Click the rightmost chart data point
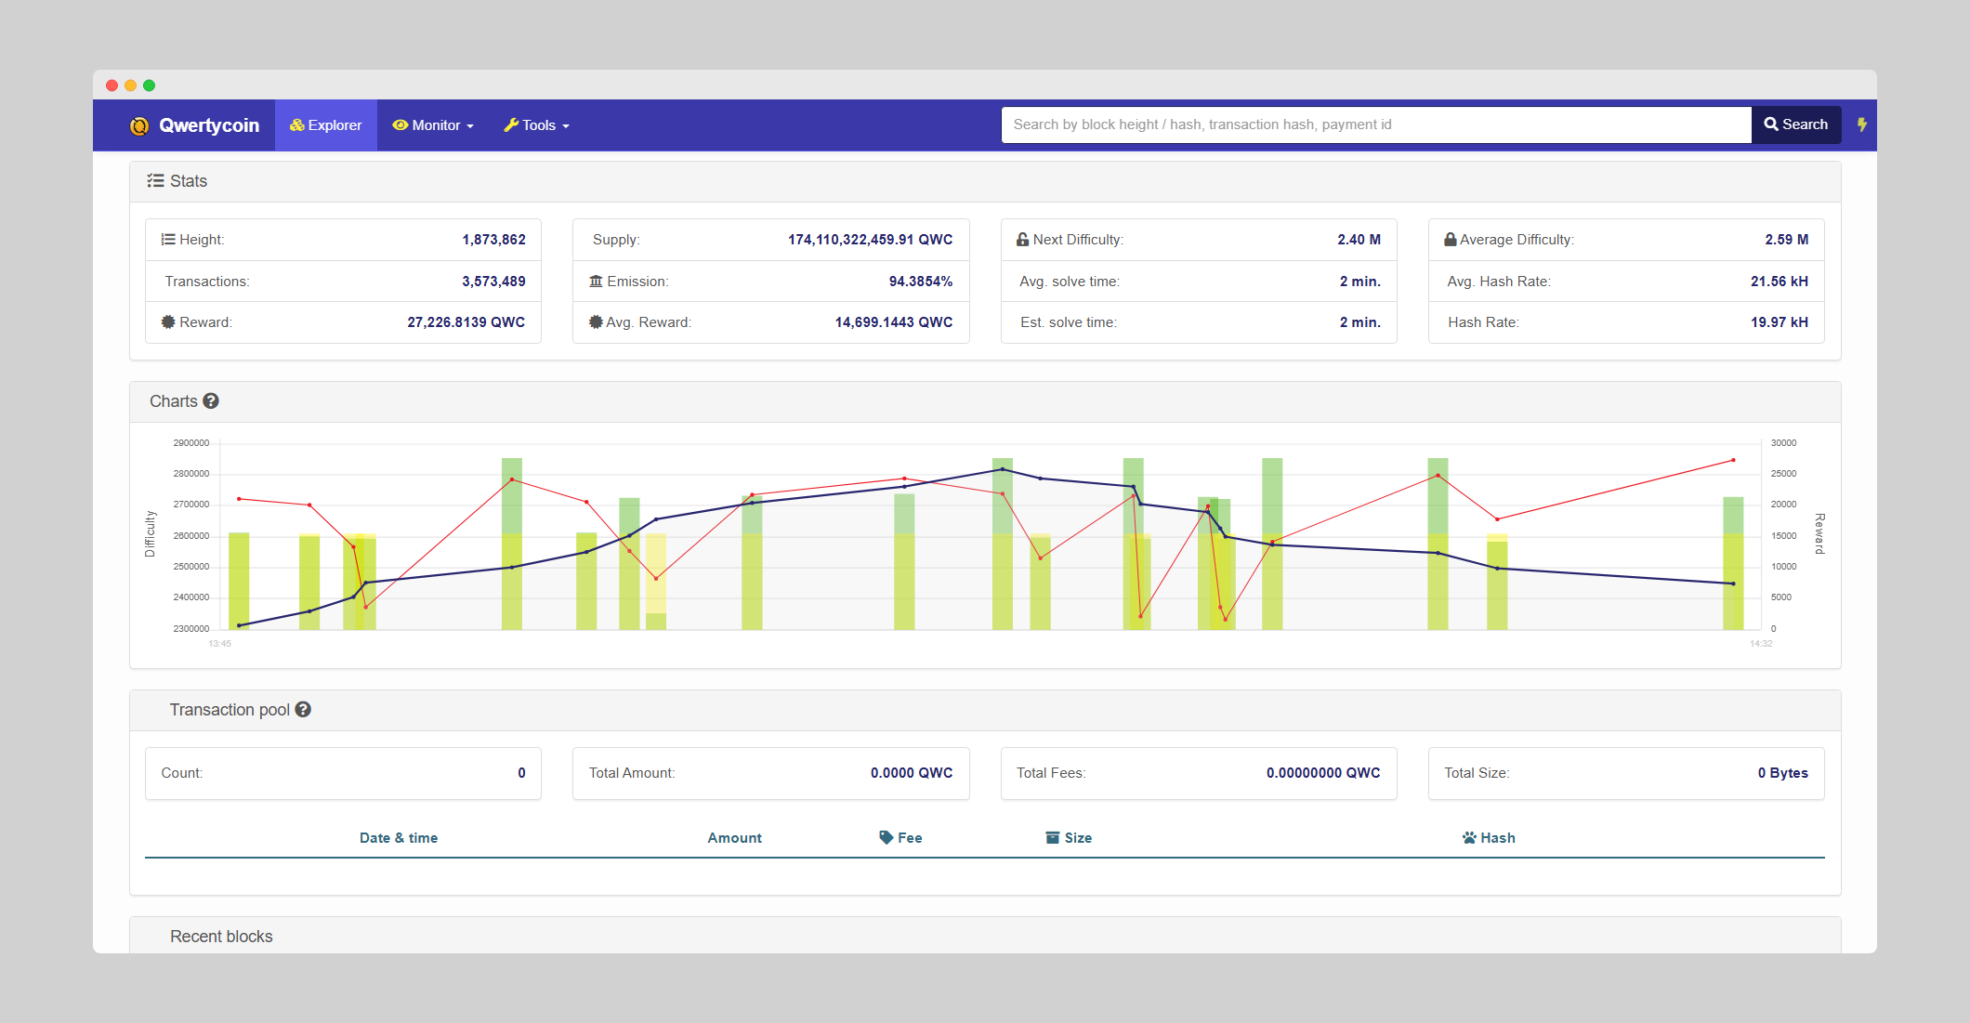 (1733, 461)
